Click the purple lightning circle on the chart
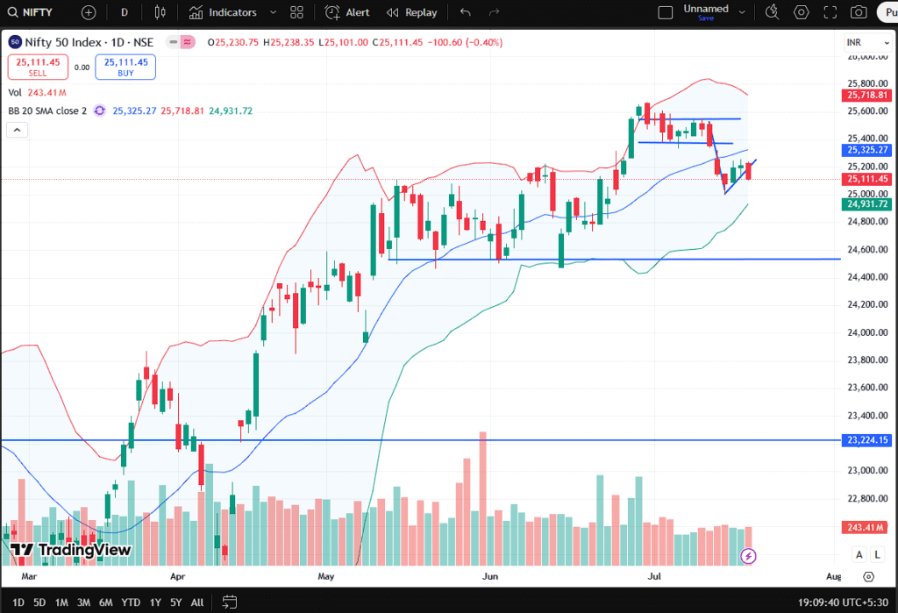Viewport: 898px width, 613px height. [x=748, y=556]
